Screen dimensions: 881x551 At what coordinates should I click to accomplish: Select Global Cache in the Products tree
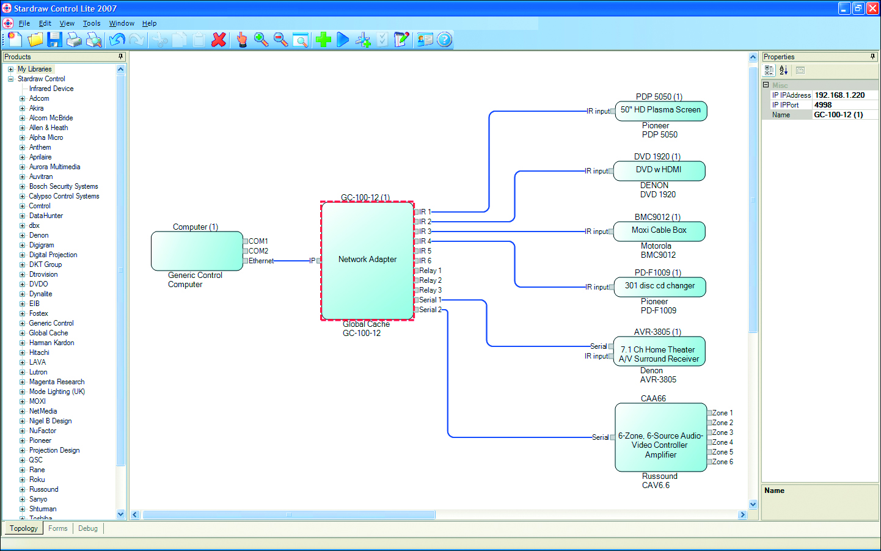[x=48, y=333]
